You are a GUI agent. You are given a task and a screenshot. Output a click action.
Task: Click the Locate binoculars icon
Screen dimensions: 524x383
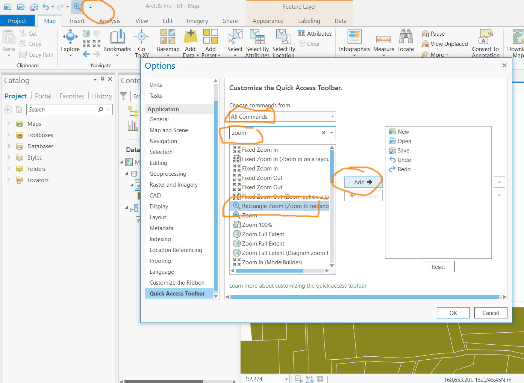[x=406, y=37]
